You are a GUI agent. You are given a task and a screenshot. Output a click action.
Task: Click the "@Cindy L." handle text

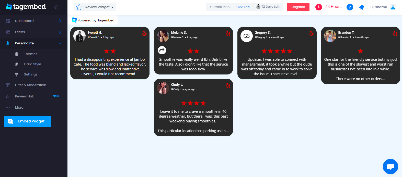(176, 89)
